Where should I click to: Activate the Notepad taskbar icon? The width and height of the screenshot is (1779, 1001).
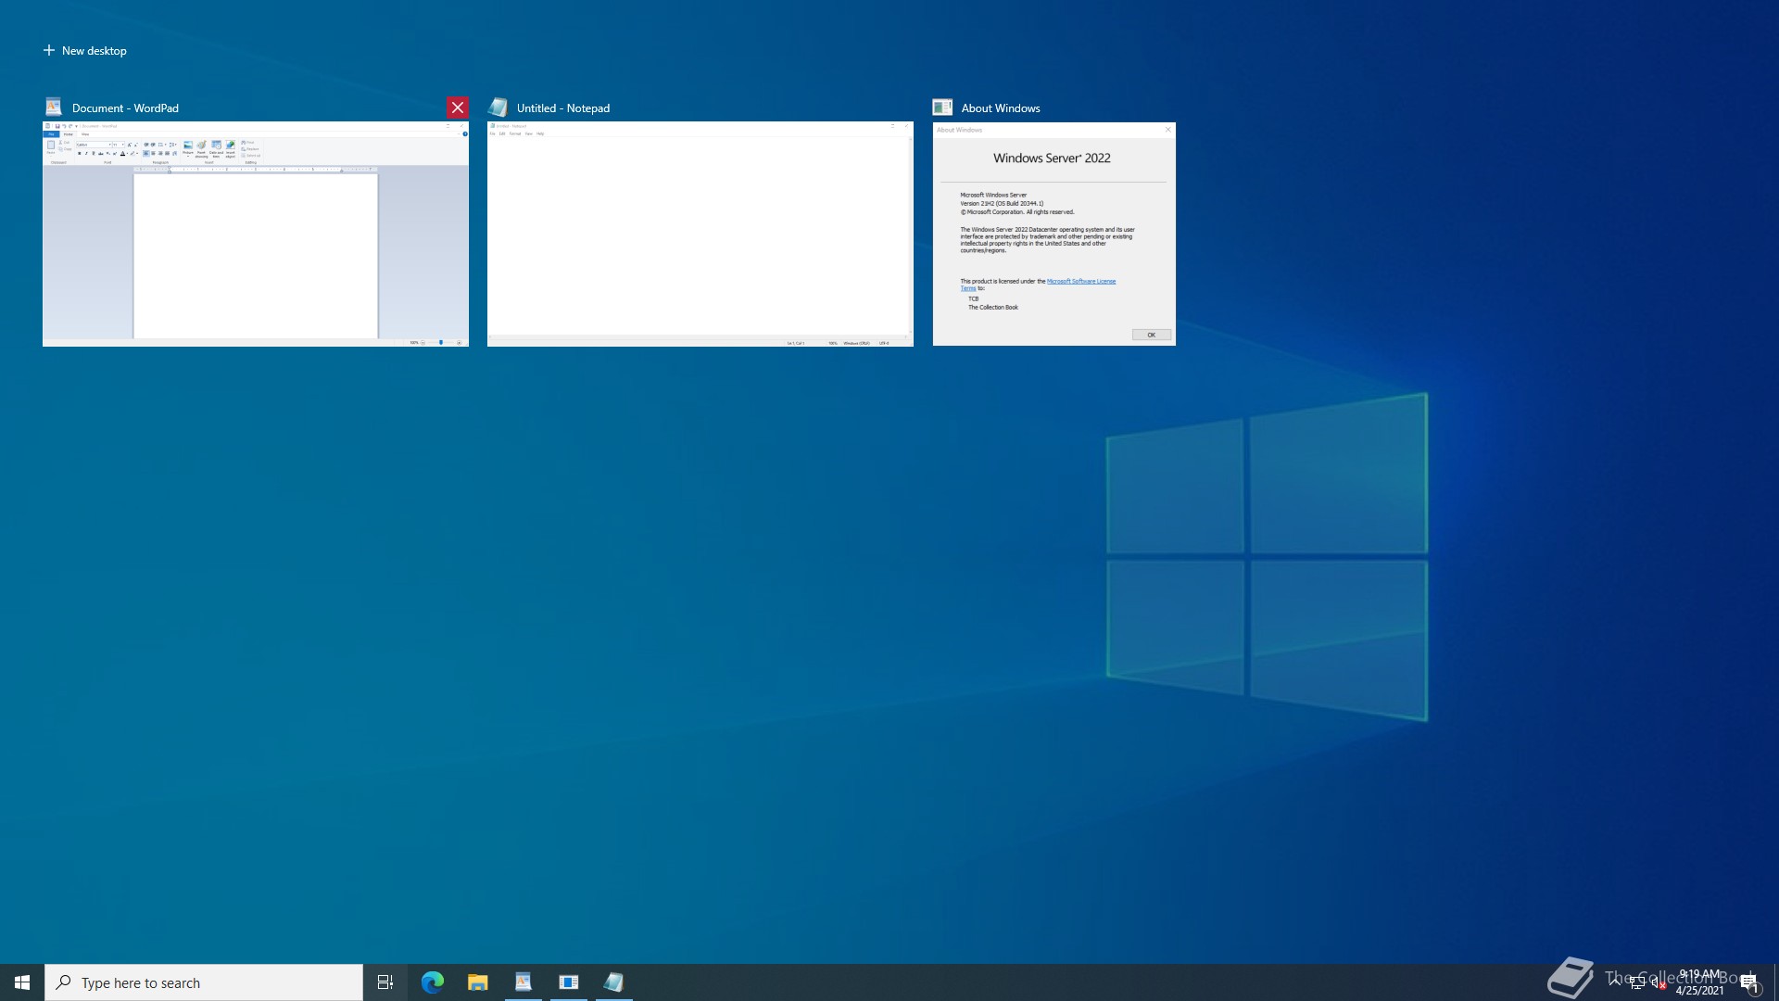pos(614,982)
